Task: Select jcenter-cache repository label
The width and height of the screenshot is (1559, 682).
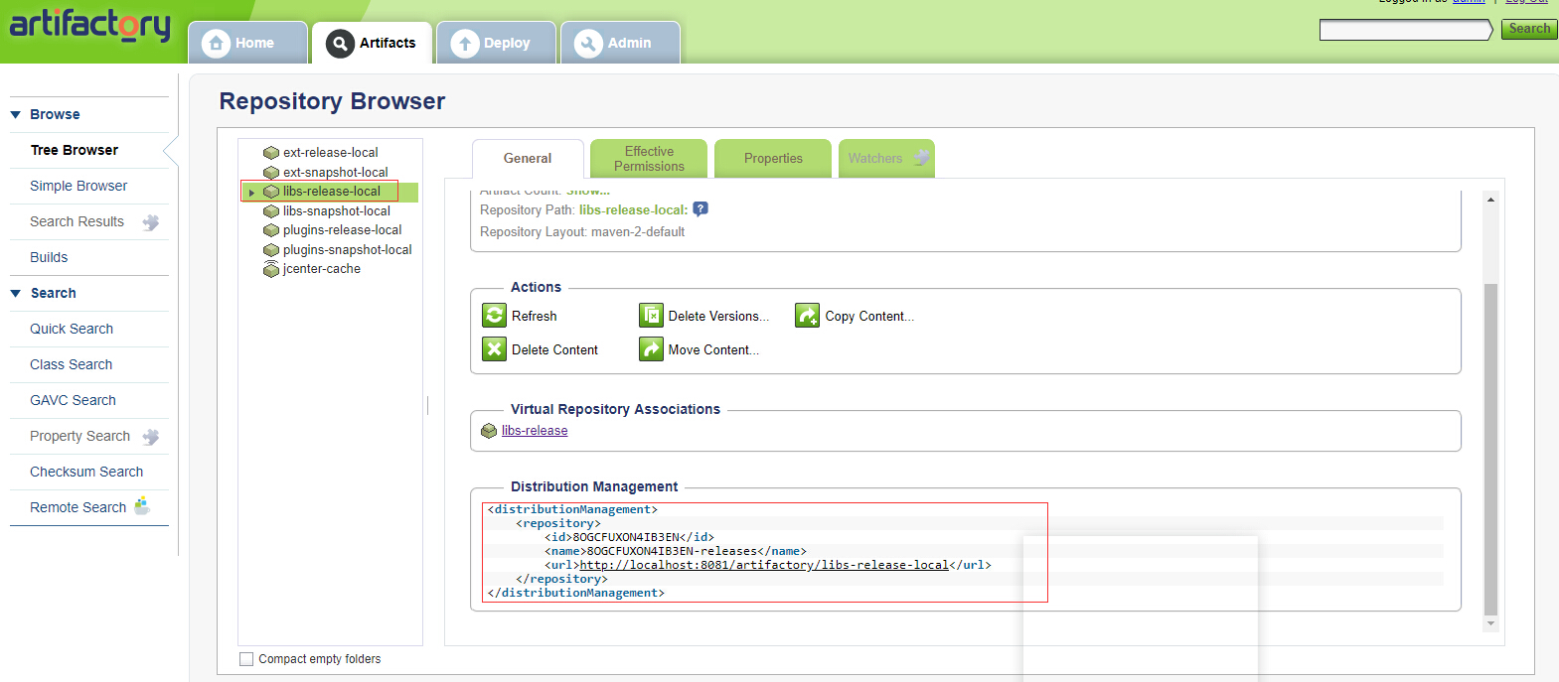Action: click(x=321, y=269)
